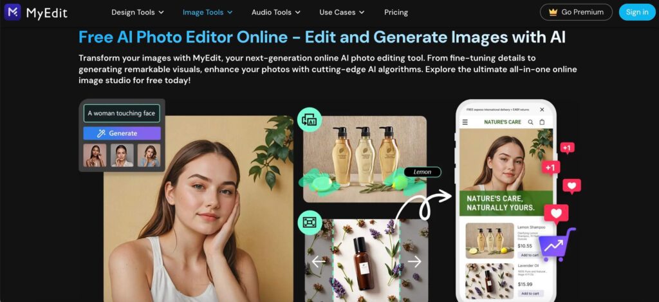Screen dimensions: 659x302
Task: Expand the Design Tools dropdown
Action: pyautogui.click(x=138, y=12)
